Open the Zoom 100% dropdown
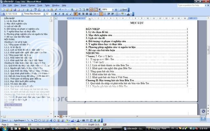This screenshot has width=210, height=131. pyautogui.click(x=113, y=10)
